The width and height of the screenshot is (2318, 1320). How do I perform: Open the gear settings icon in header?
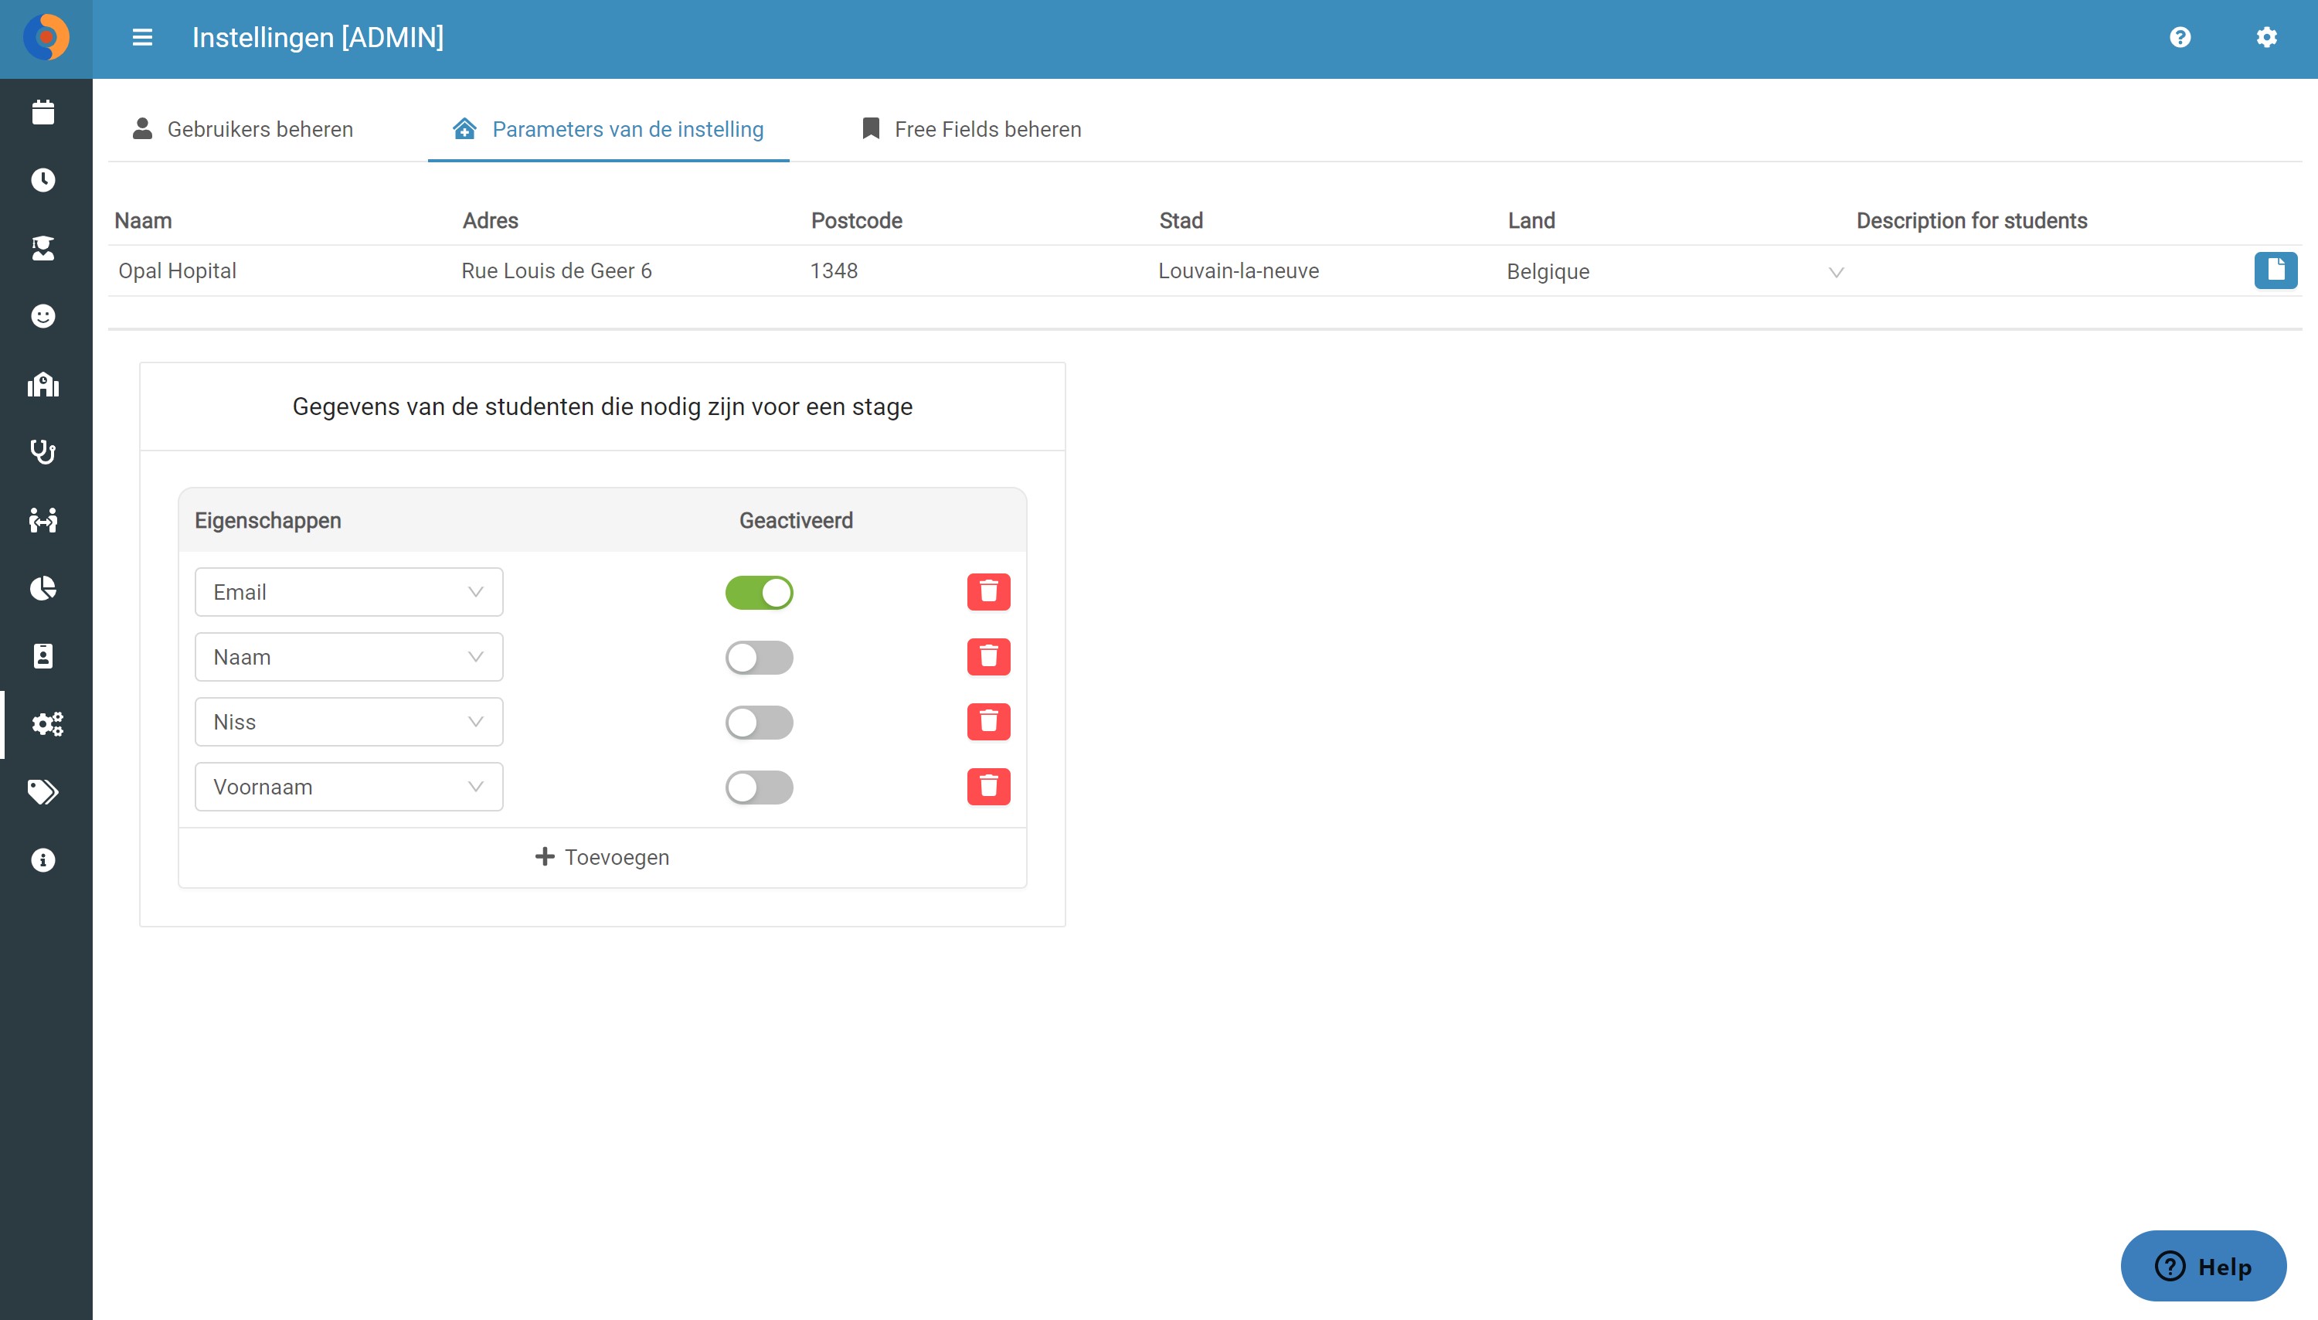[2266, 37]
